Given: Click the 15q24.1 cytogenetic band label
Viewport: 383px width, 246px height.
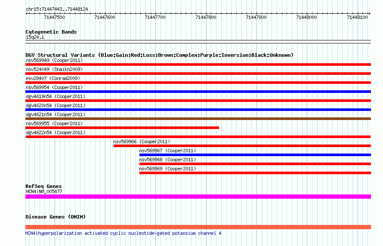Looking at the screenshot, I should (x=35, y=37).
